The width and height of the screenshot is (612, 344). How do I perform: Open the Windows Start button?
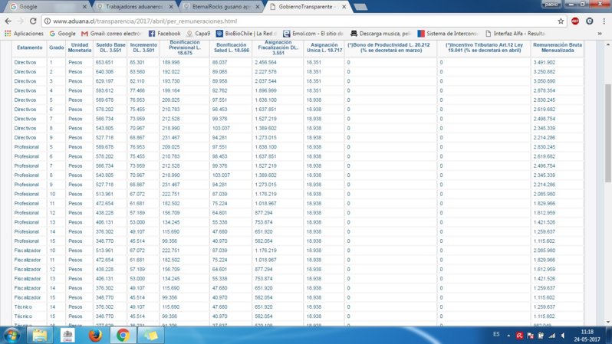pos(11,336)
